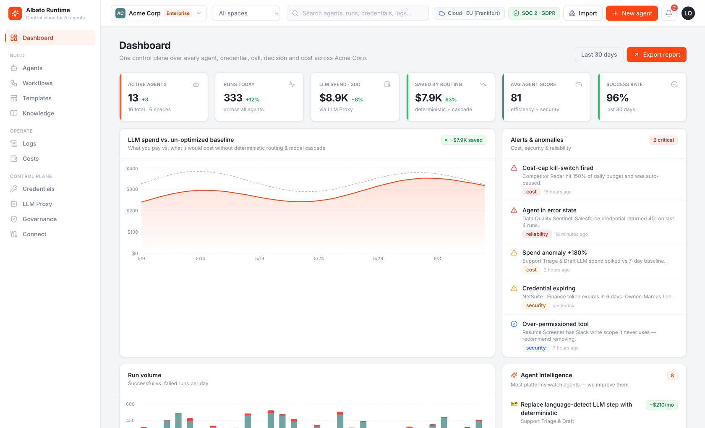
Task: Click the reliability tag on error alert
Action: coord(537,234)
